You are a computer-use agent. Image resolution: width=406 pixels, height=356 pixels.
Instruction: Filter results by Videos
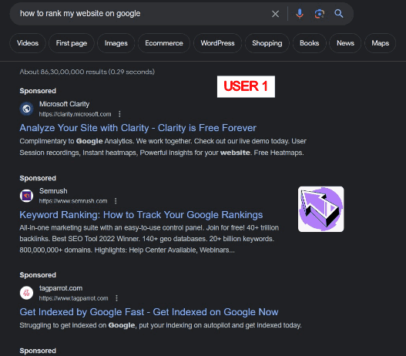(x=28, y=43)
